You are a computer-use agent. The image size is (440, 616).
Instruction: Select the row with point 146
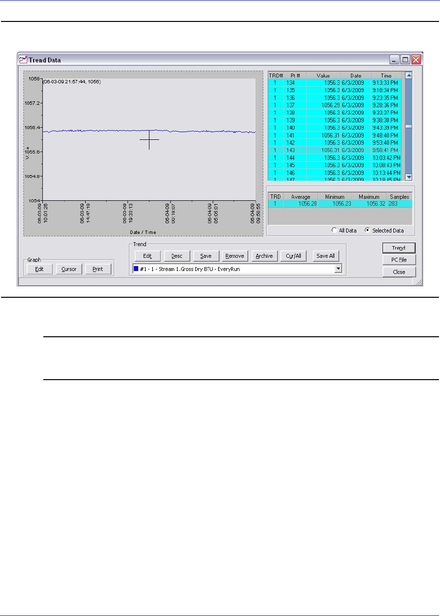tap(335, 173)
